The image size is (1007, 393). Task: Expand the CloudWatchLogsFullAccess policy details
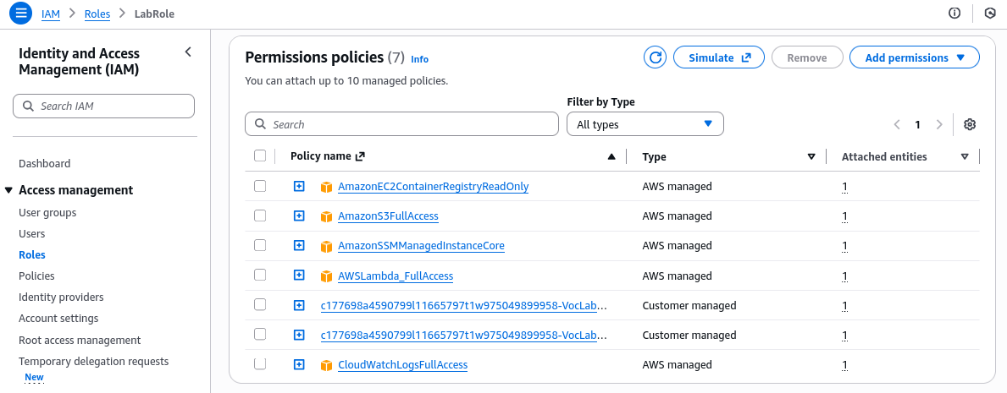point(299,363)
